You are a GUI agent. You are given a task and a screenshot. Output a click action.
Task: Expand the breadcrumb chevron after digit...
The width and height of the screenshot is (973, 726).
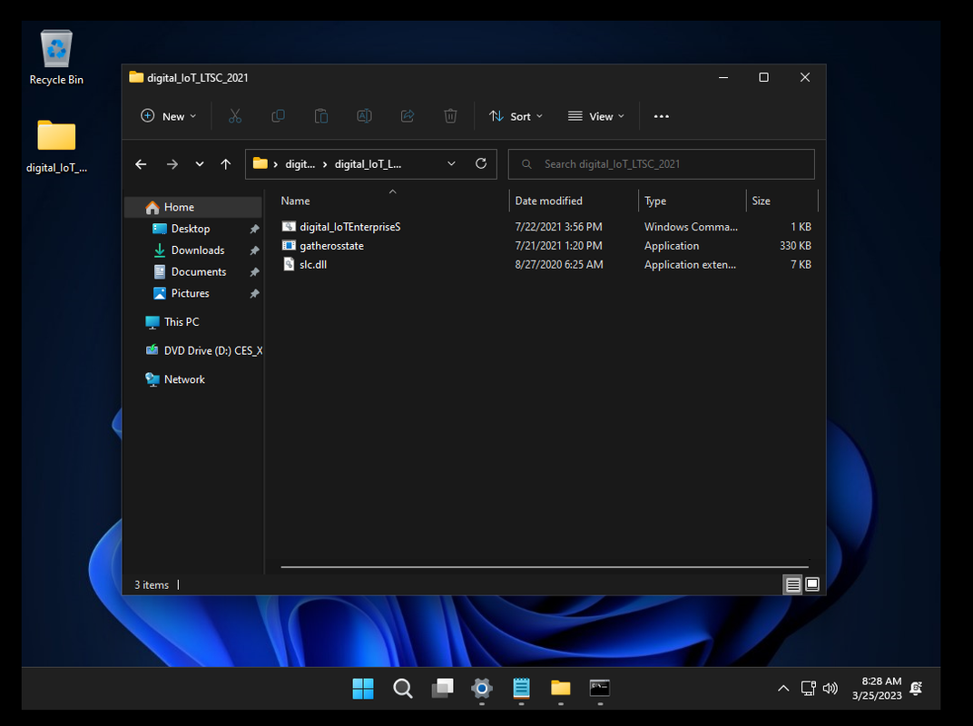tap(325, 164)
